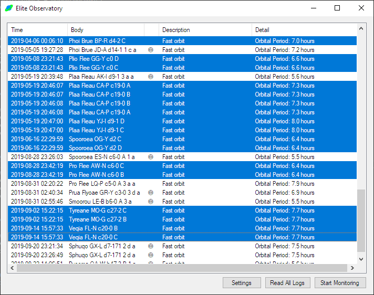374x295 pixels.
Task: Click the landable icon for Phoi Brue JD-A d14-1 1 c a
Action: pyautogui.click(x=151, y=50)
